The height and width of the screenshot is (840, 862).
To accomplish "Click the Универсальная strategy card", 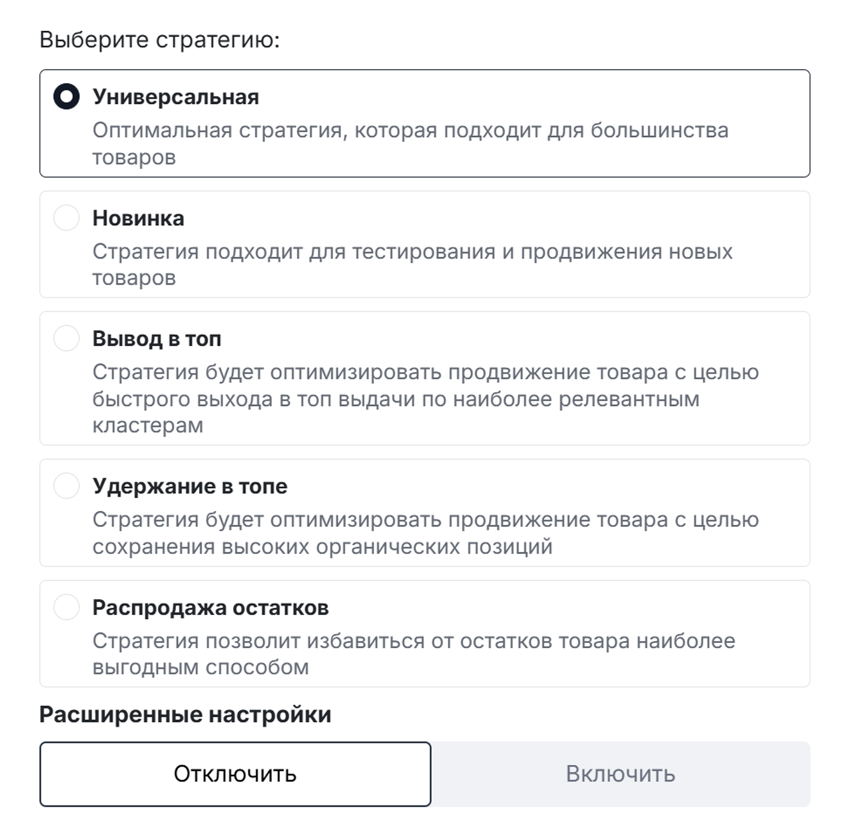I will point(425,124).
